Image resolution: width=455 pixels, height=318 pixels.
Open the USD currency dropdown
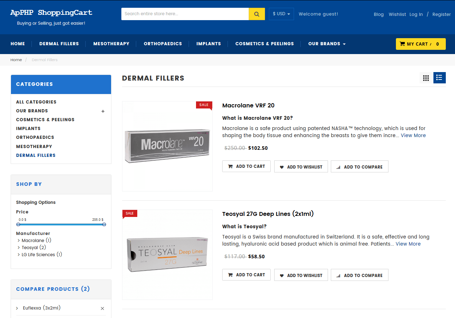[281, 14]
